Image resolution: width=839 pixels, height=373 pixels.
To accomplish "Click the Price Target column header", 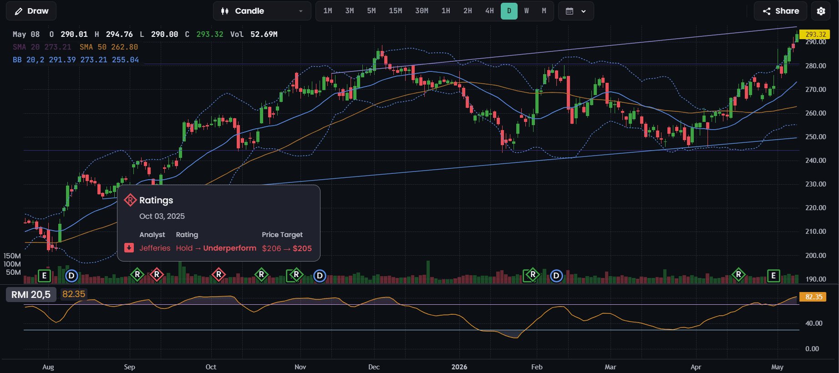I will pos(282,235).
